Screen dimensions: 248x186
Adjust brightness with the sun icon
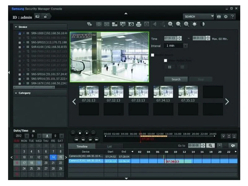194,24
